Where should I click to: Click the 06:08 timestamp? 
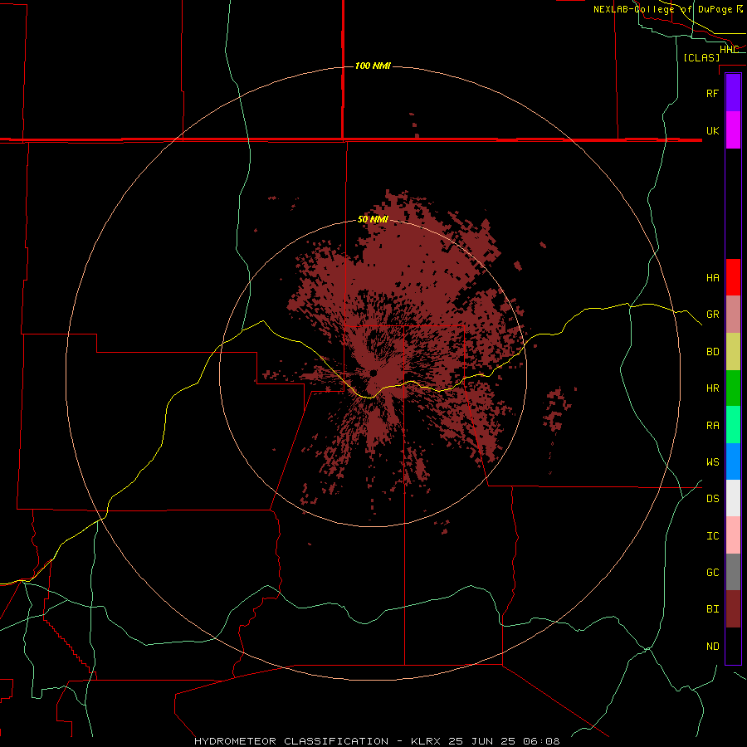tap(540, 741)
